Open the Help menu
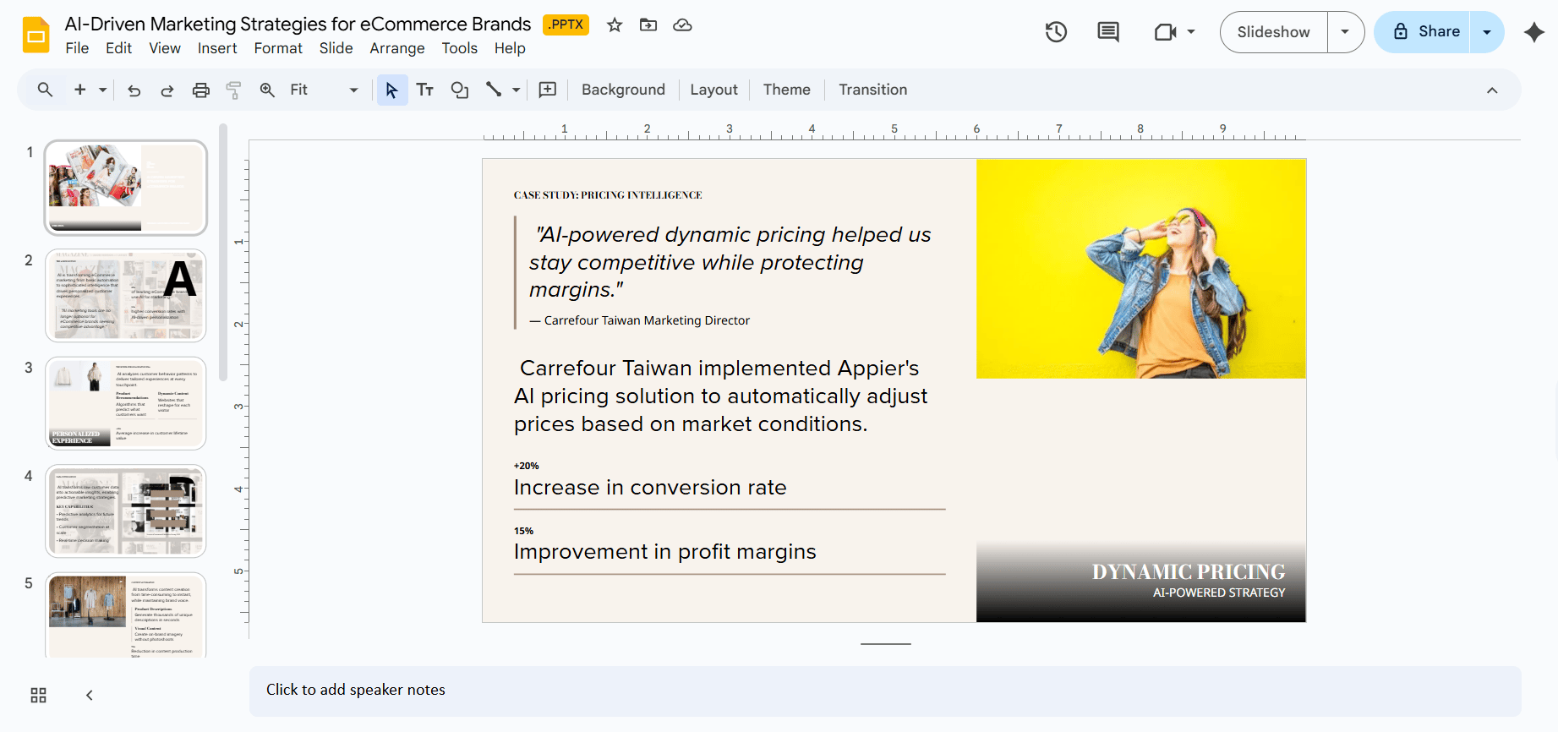The image size is (1558, 732). (x=510, y=48)
